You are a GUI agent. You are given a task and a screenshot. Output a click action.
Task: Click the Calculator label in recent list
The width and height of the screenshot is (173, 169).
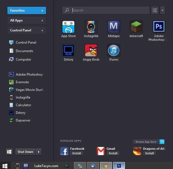(x=23, y=105)
